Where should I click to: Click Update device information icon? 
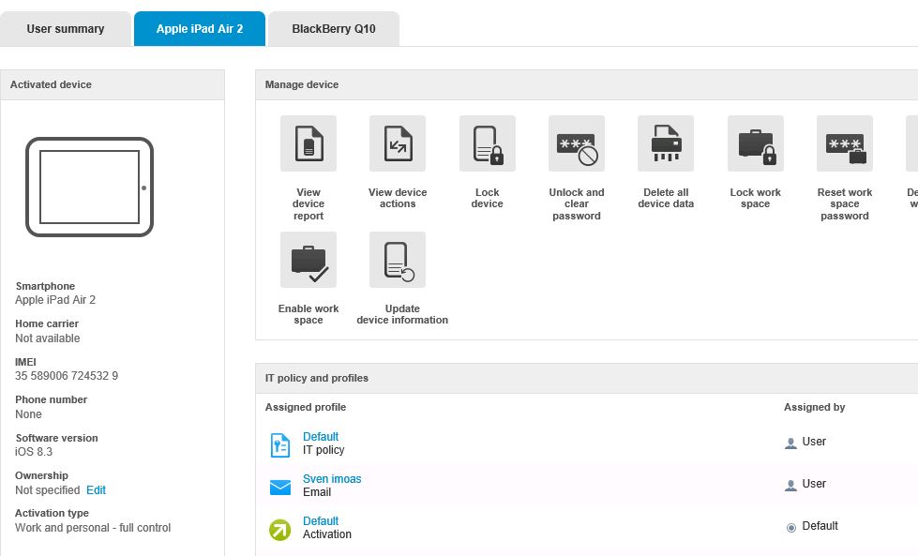click(x=398, y=260)
